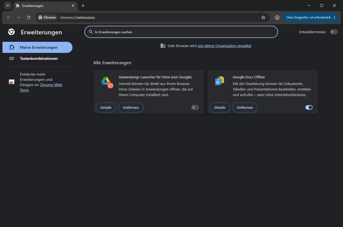
Task: Click the search magnifier icon
Action: tap(91, 32)
